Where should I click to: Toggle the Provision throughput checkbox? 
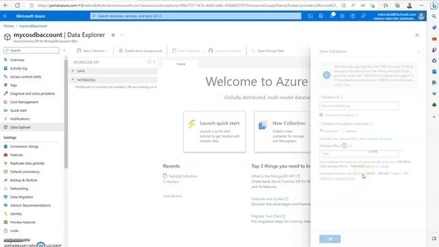321,115
